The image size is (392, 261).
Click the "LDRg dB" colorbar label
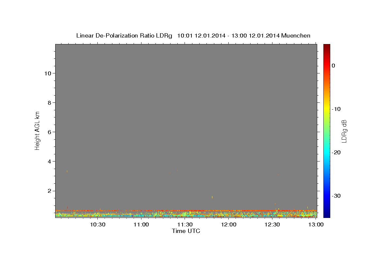[344, 131]
